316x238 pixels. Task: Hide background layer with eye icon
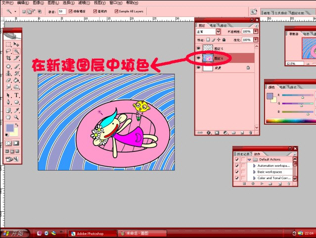click(198, 68)
